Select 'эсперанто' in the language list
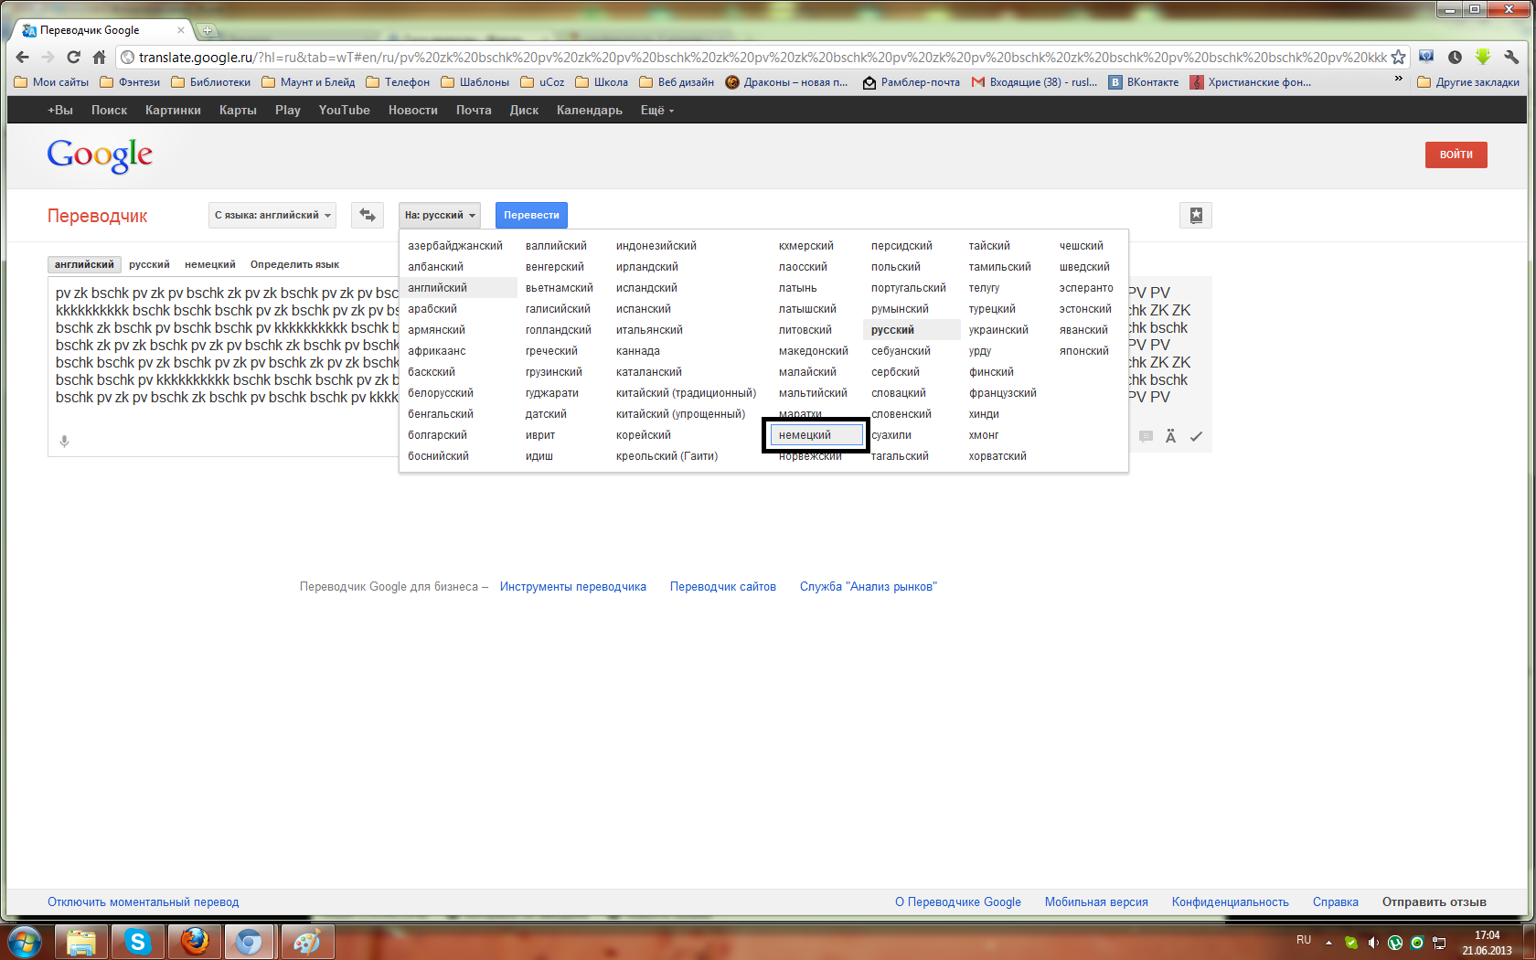Screen dimensions: 1536x960 (1086, 288)
